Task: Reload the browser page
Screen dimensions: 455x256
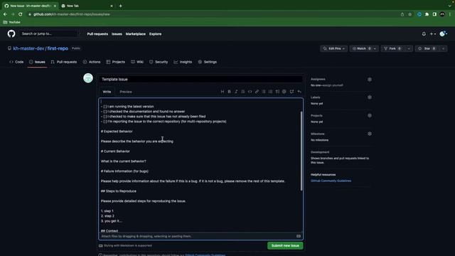Action: coord(21,14)
